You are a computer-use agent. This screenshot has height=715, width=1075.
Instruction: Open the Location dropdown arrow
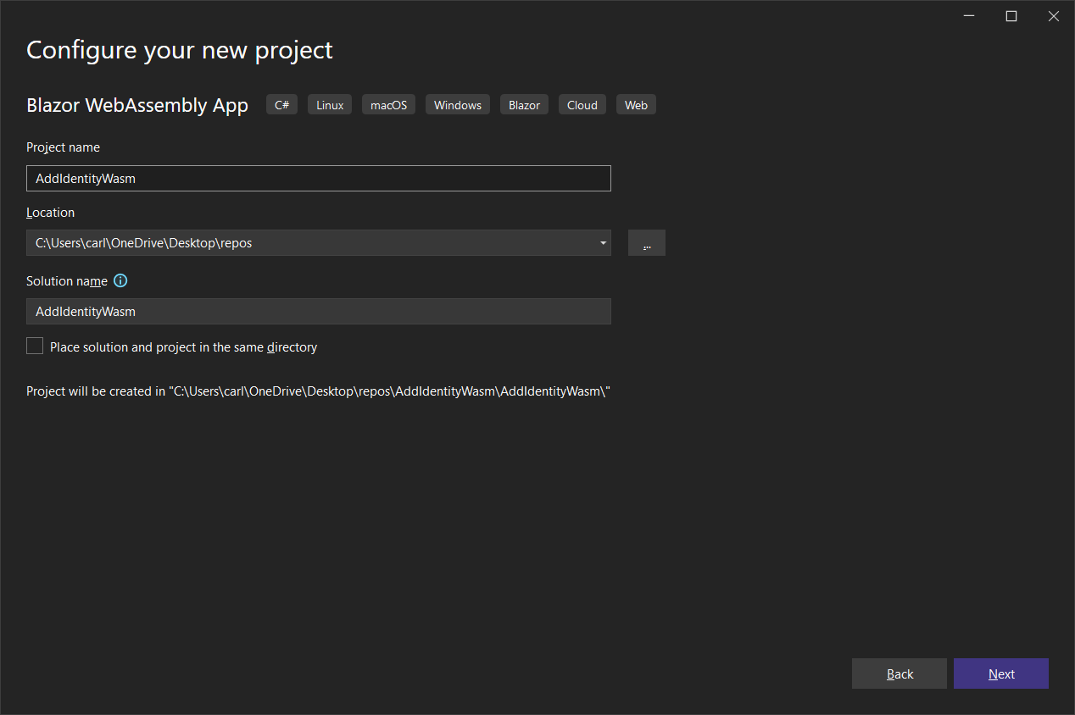tap(603, 243)
